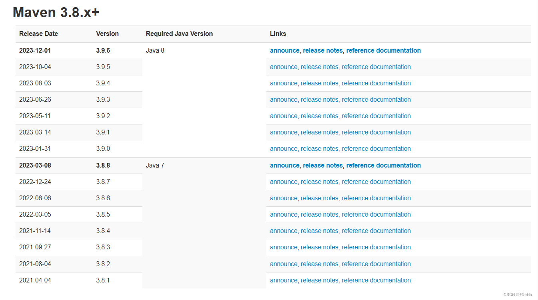Image resolution: width=538 pixels, height=300 pixels.
Task: Open release notes for version 3.8.8
Action: coord(323,165)
